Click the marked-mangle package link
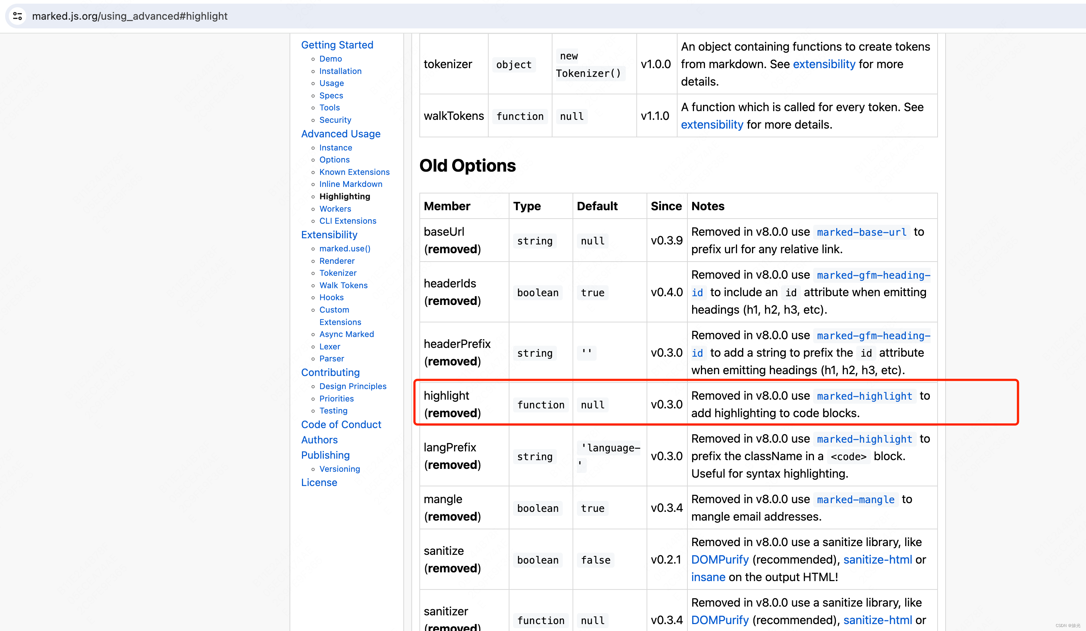 click(x=856, y=500)
